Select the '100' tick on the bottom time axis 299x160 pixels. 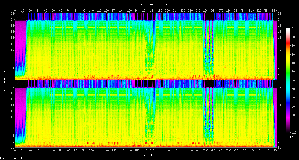point(91,150)
